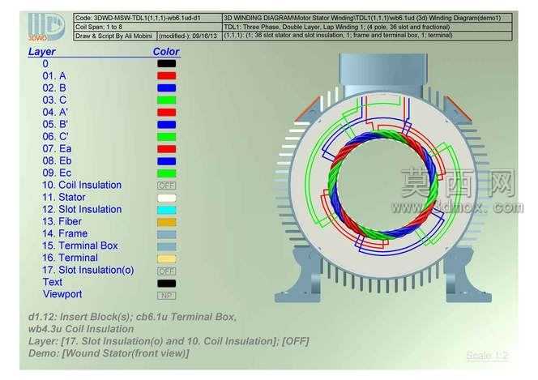This screenshot has width=538, height=380.
Task: Choose the red swatch for 07. Ea
Action: click(x=166, y=149)
